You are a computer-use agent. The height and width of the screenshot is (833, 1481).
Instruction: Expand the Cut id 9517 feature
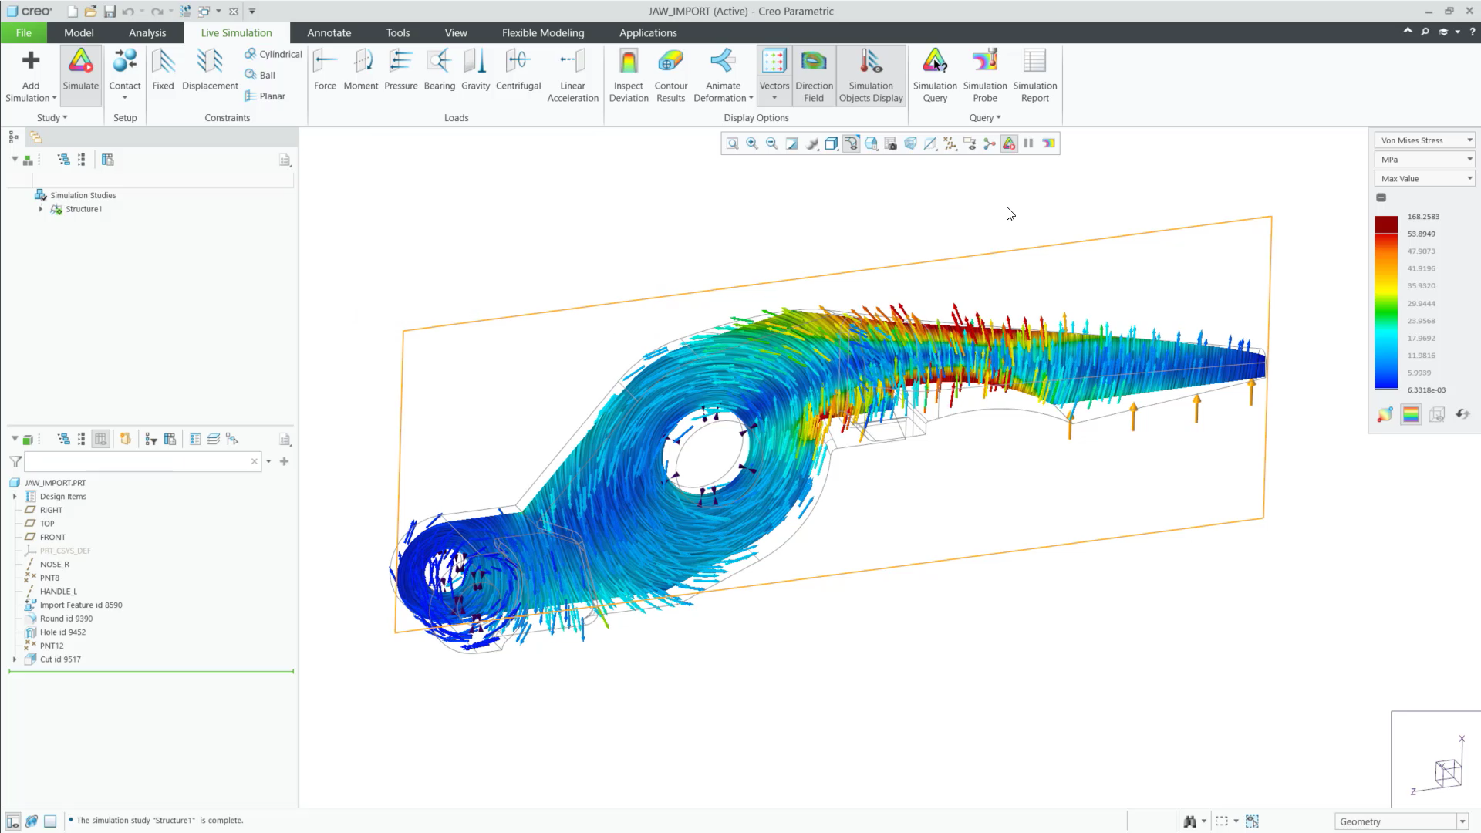(15, 659)
